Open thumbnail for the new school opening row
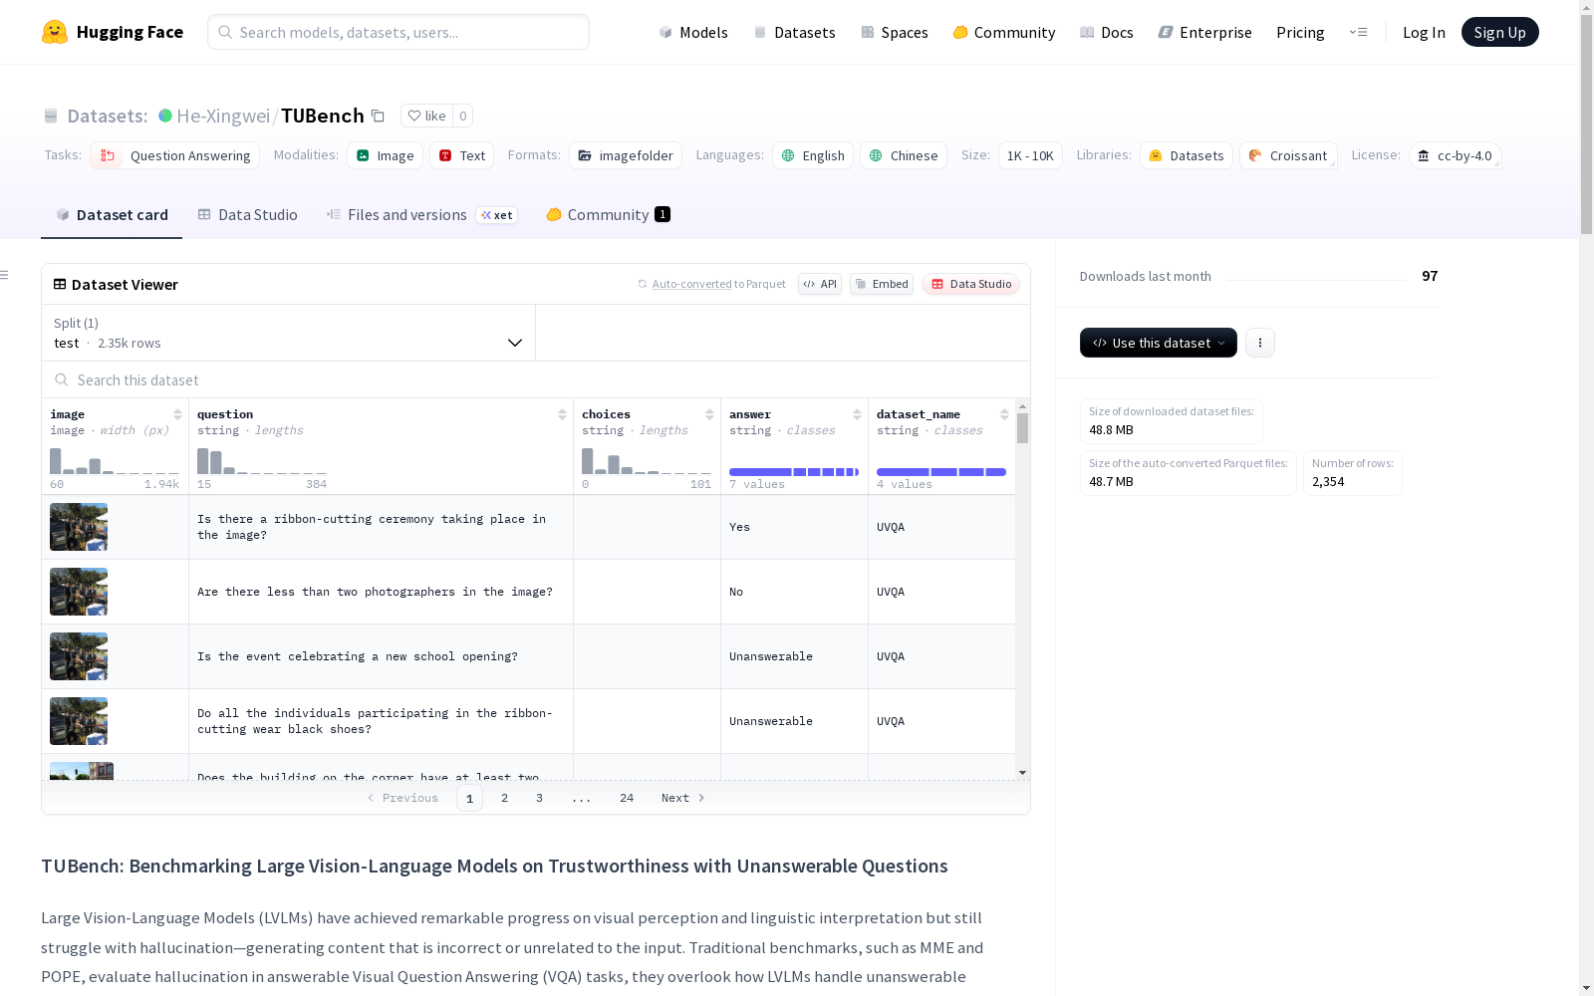 point(79,656)
